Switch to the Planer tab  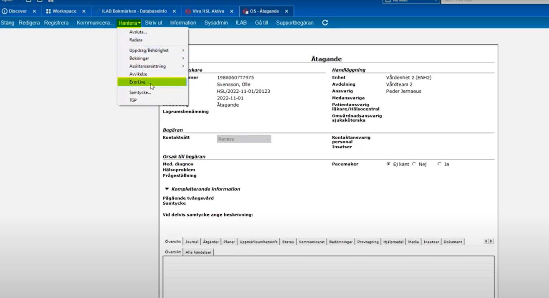pyautogui.click(x=229, y=242)
